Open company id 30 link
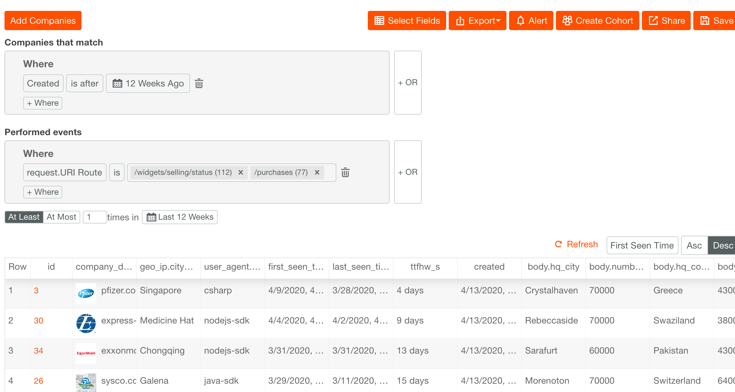Image resolution: width=735 pixels, height=392 pixels. click(x=39, y=321)
